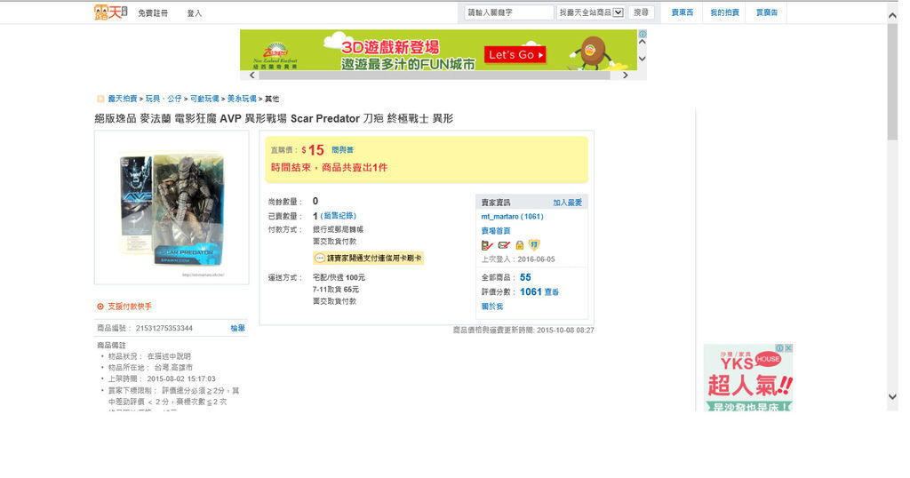Click the keyword search input field
Screen dimensions: 910x478
pyautogui.click(x=509, y=12)
